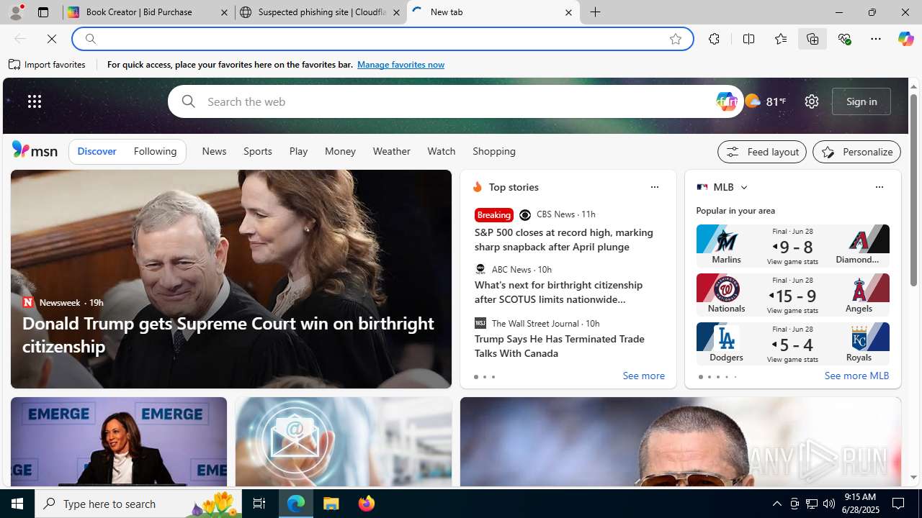The image size is (922, 518).
Task: Select second MLB carousel dot
Action: [x=709, y=377]
